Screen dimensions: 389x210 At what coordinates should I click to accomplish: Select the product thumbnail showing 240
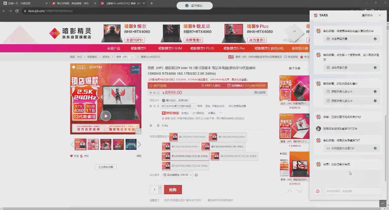tap(106, 144)
